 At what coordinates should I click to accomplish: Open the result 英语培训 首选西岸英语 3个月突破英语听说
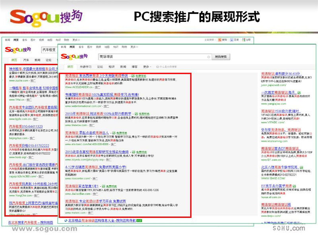click(96, 76)
